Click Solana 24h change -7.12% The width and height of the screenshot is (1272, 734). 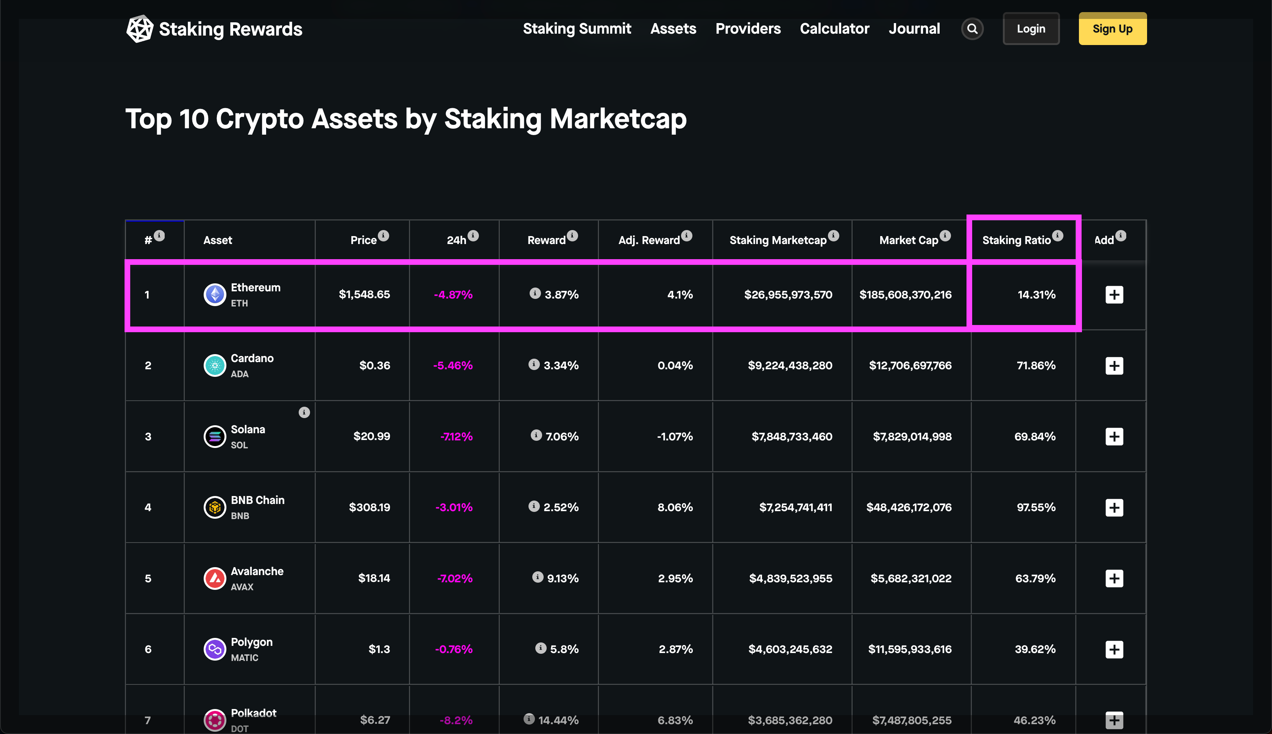456,437
